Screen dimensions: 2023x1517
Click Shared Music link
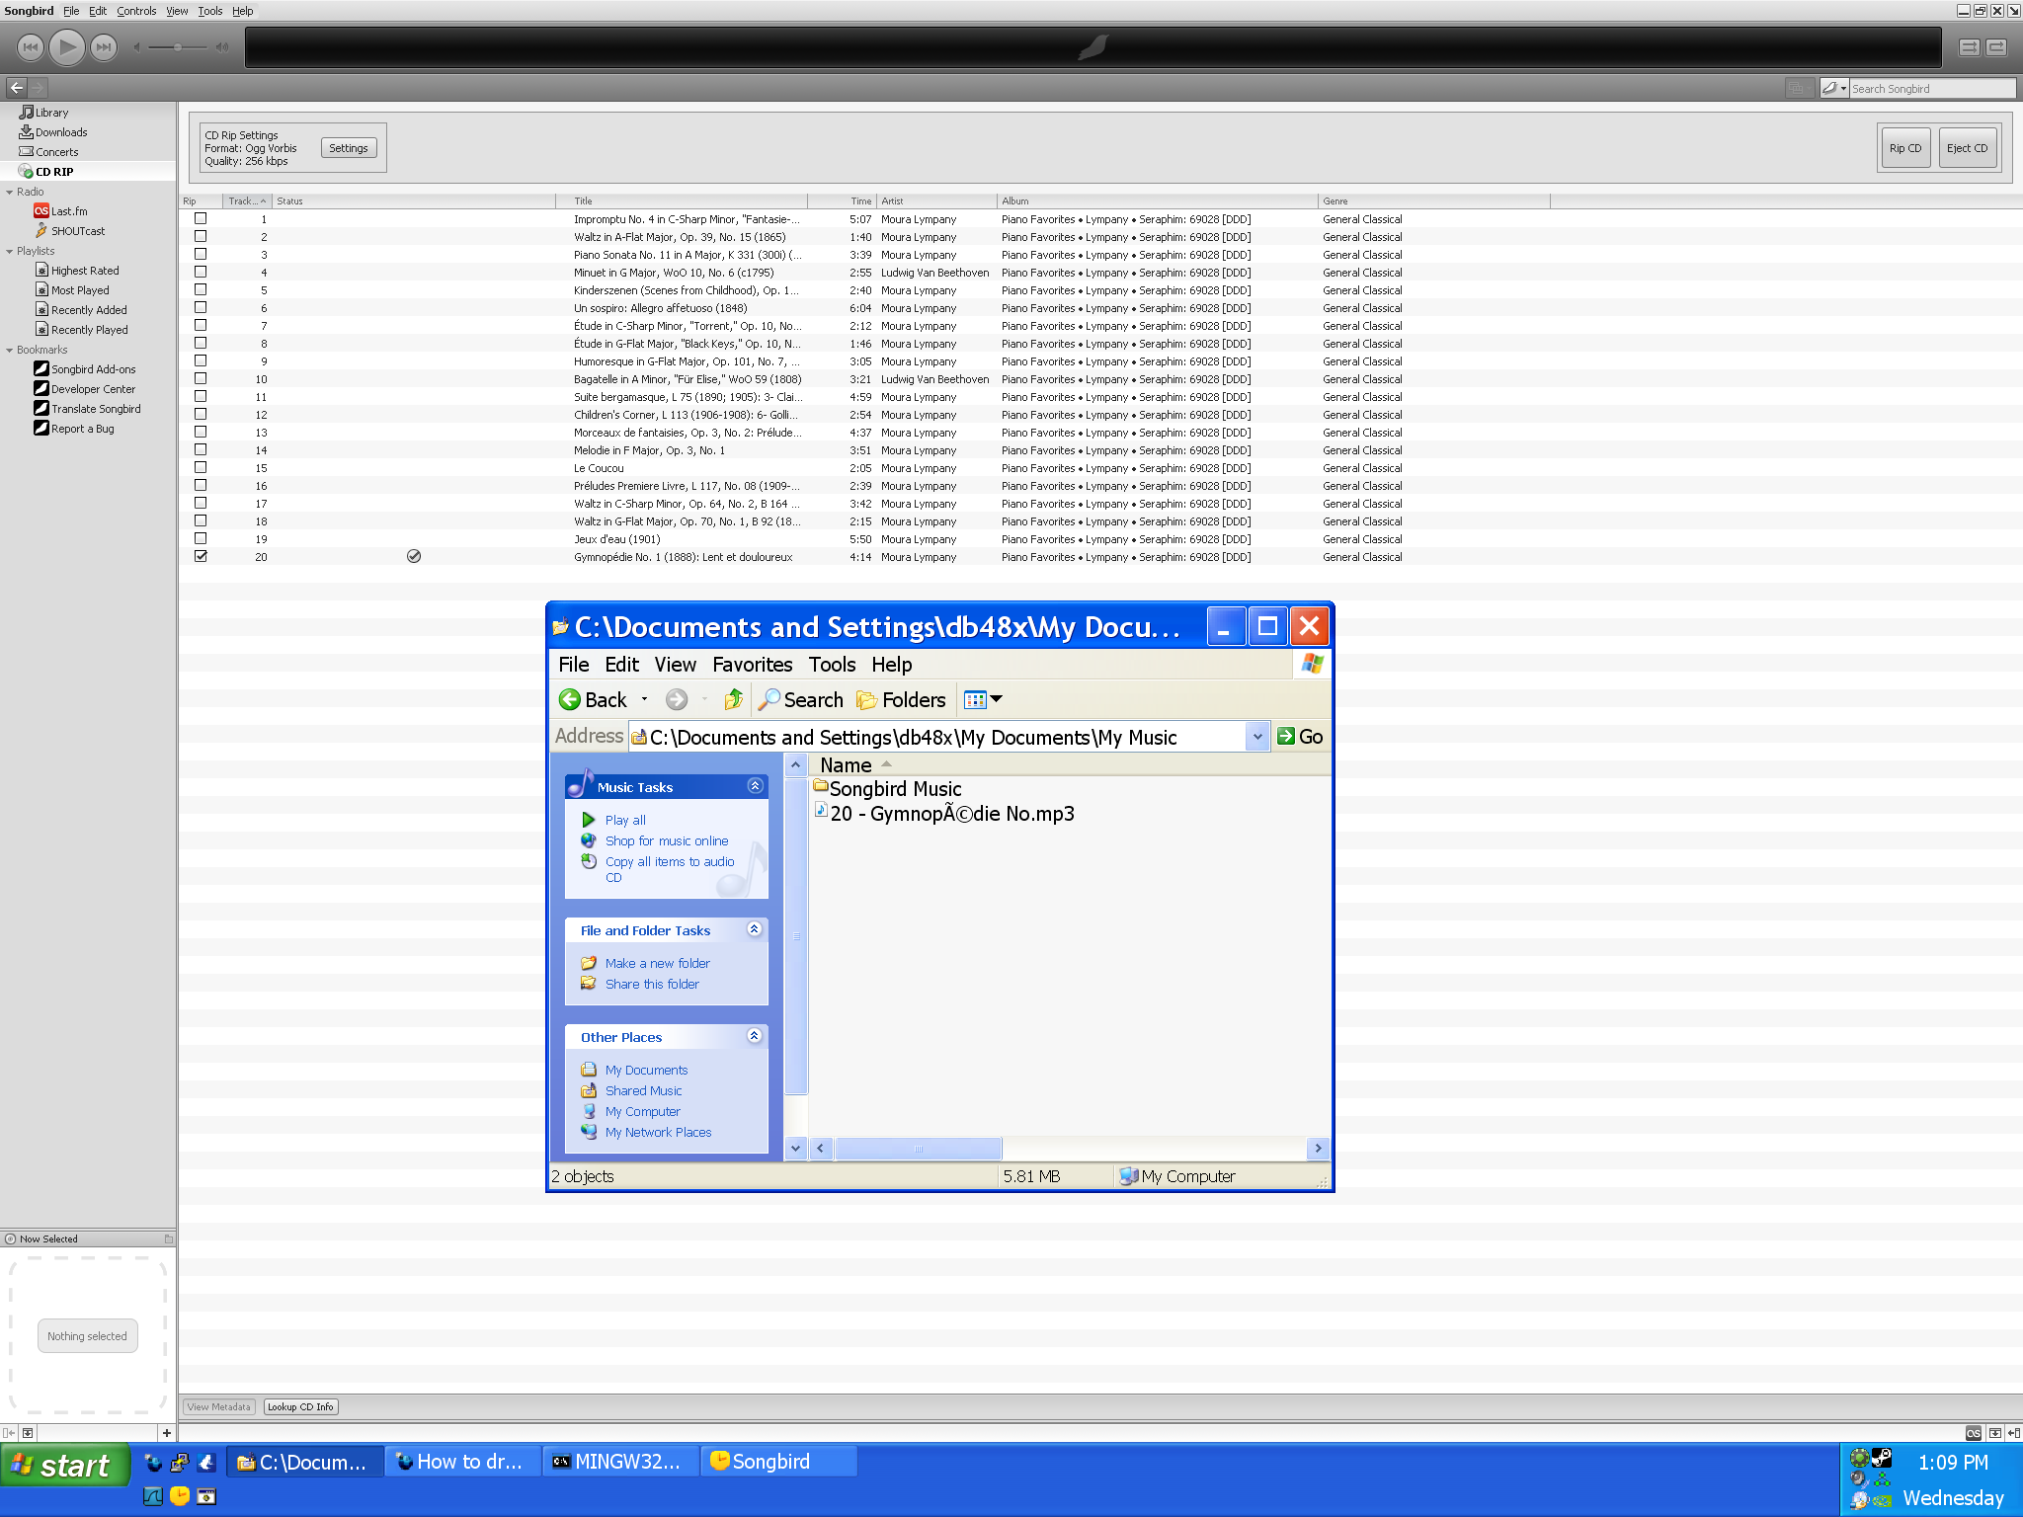(643, 1090)
